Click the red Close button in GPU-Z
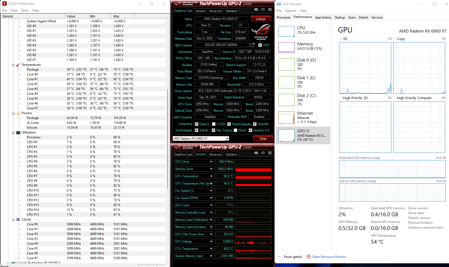449x267 pixels. 263,139
